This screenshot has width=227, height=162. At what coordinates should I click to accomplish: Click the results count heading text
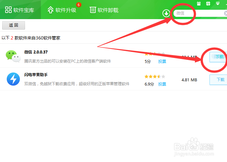(x=31, y=38)
